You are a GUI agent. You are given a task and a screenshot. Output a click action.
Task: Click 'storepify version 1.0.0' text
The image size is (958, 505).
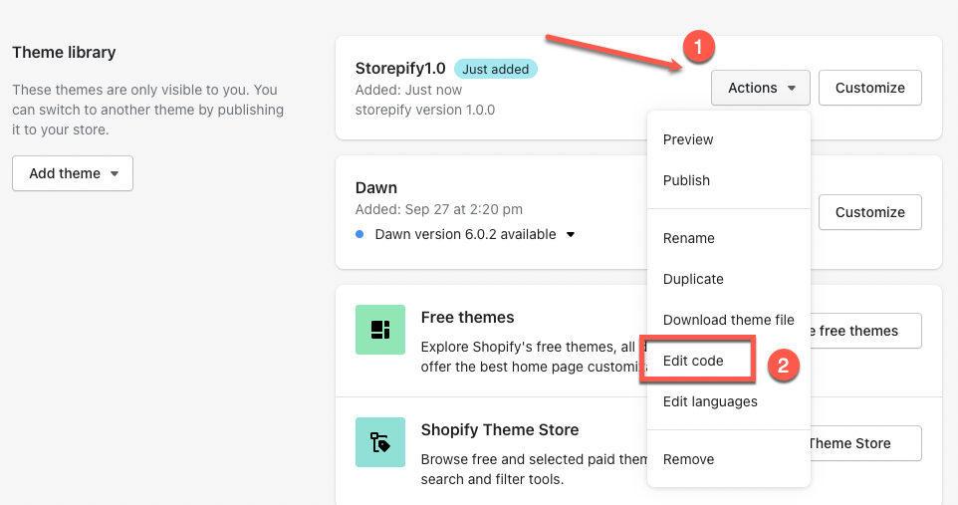pos(425,110)
